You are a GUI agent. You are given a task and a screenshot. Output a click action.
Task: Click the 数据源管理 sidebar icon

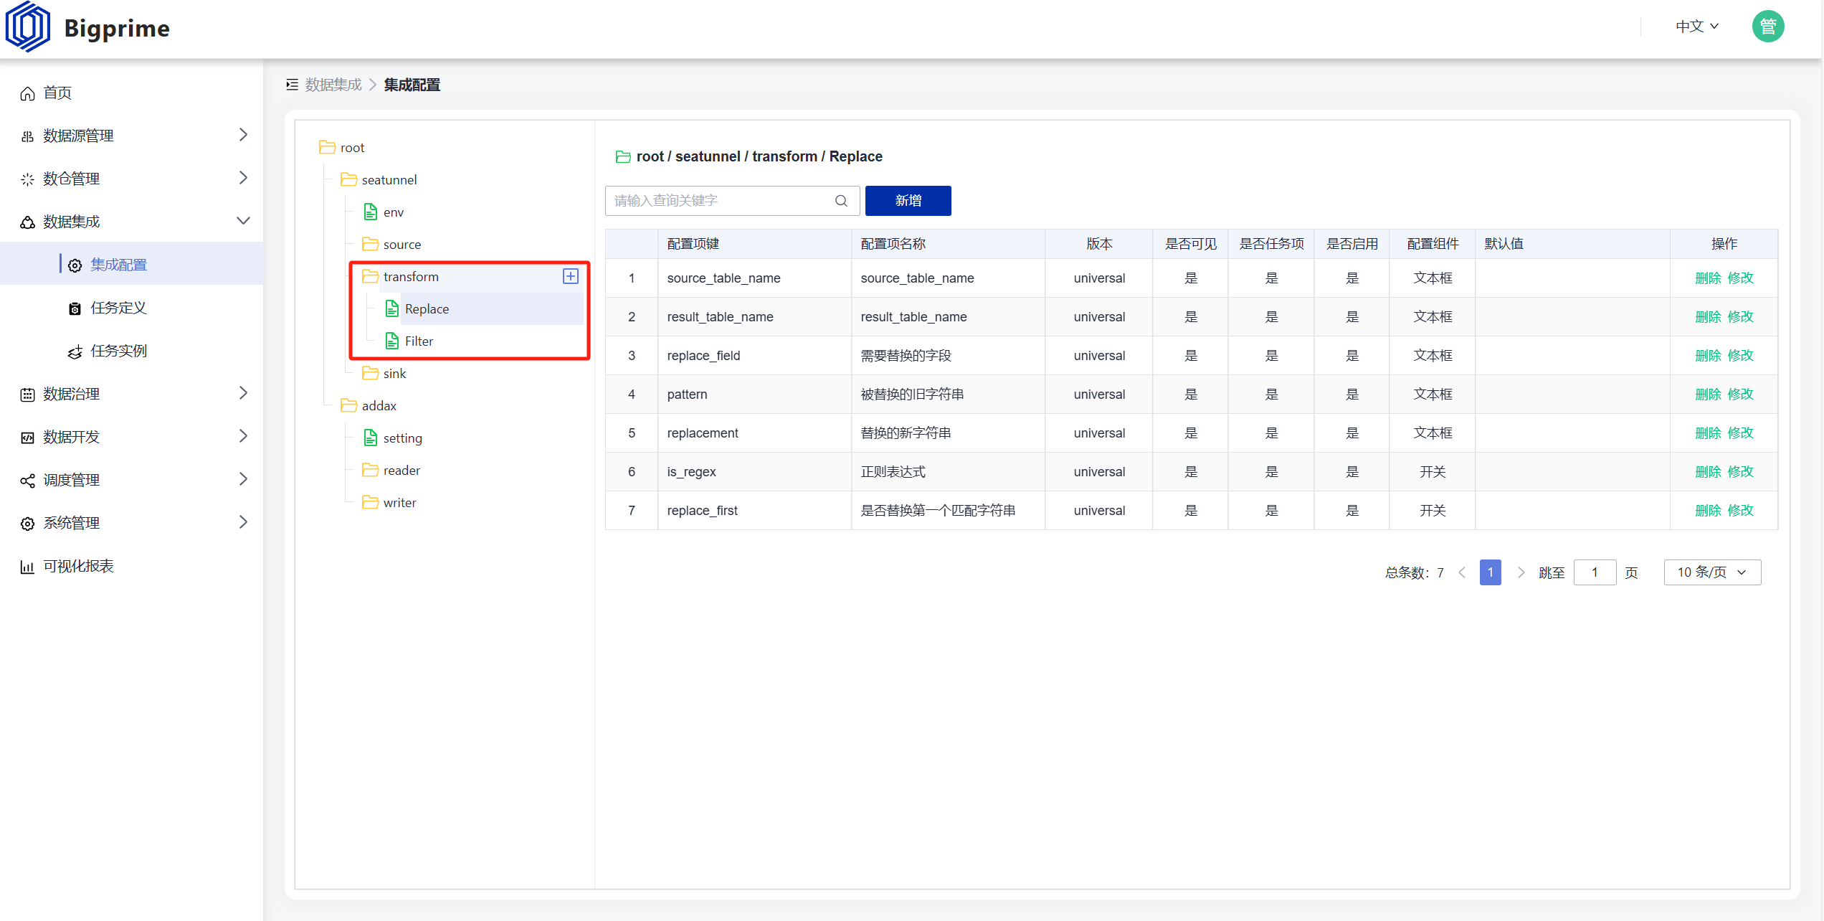tap(27, 136)
